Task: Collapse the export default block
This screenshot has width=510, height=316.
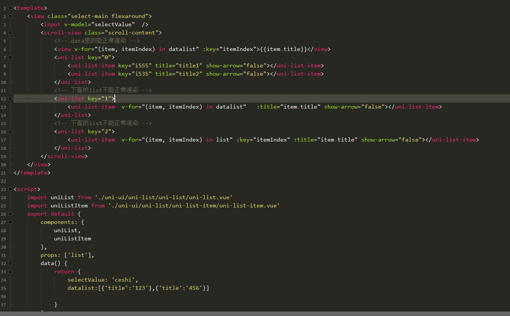Action: (10, 214)
